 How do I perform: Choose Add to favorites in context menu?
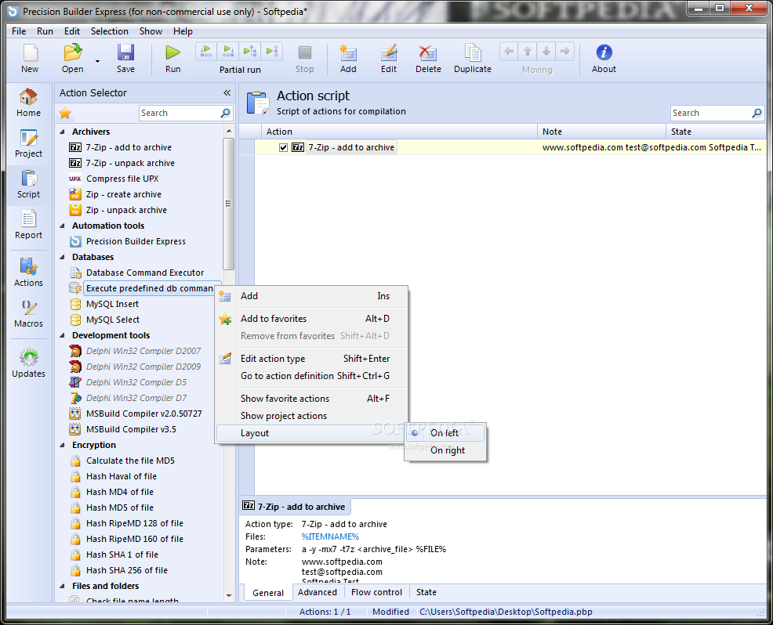pyautogui.click(x=311, y=319)
